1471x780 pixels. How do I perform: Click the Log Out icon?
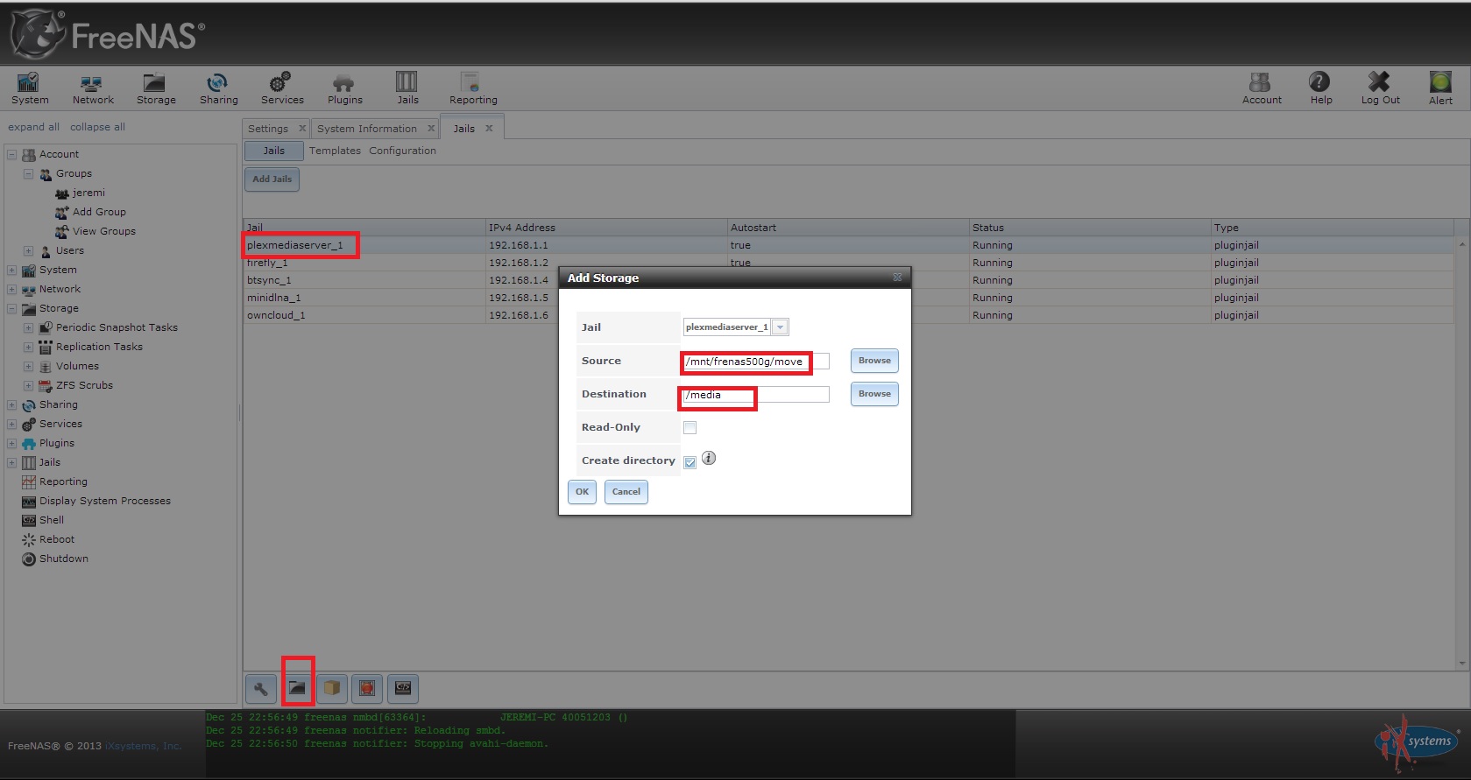[1380, 88]
